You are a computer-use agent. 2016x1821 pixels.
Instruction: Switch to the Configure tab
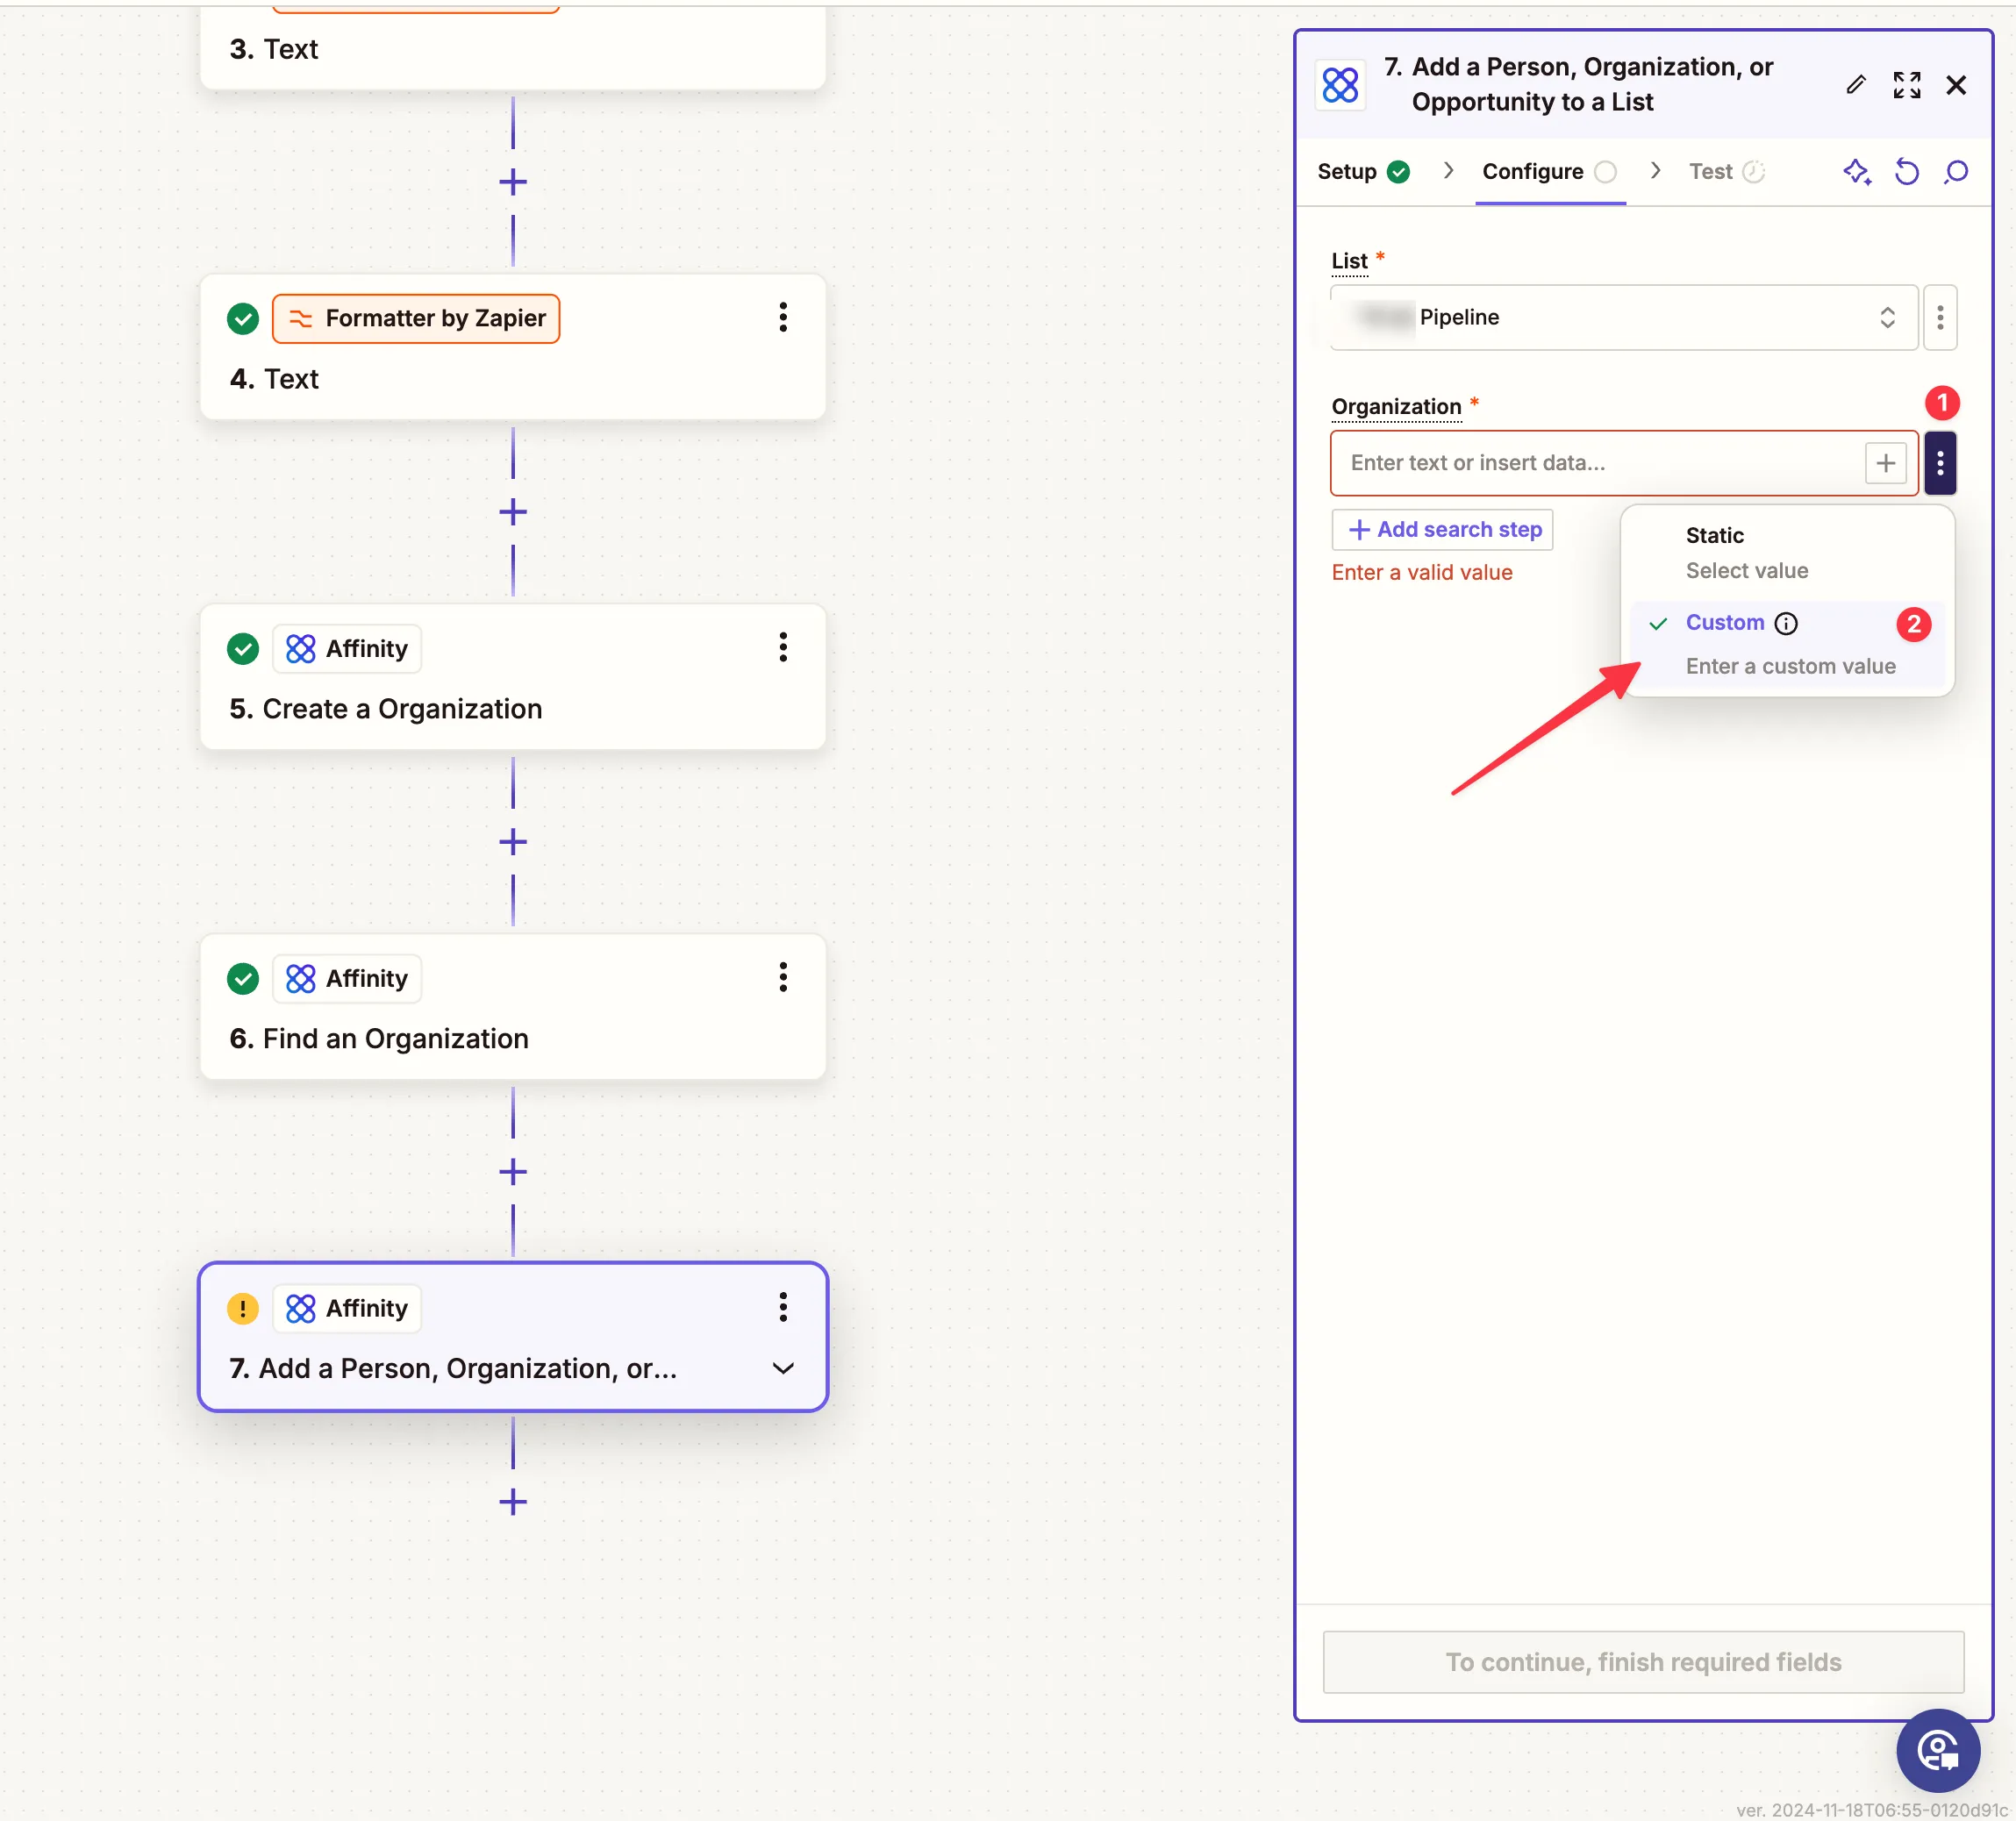(x=1549, y=172)
